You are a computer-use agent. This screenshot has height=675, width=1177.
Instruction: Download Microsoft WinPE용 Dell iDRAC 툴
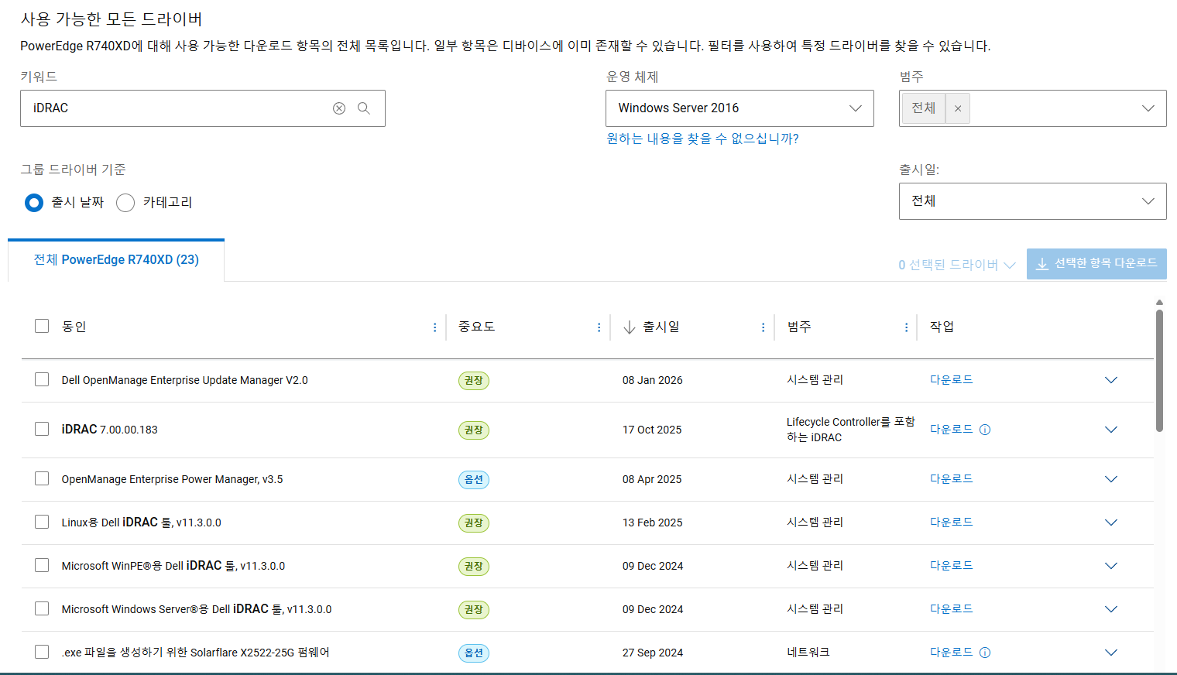point(951,566)
